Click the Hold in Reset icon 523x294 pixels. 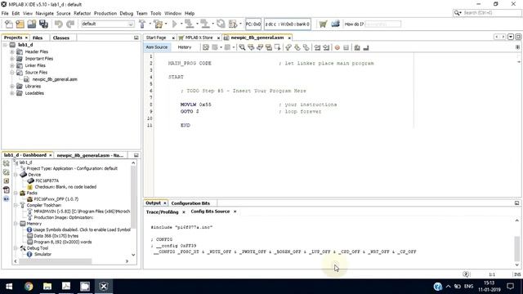[221, 24]
